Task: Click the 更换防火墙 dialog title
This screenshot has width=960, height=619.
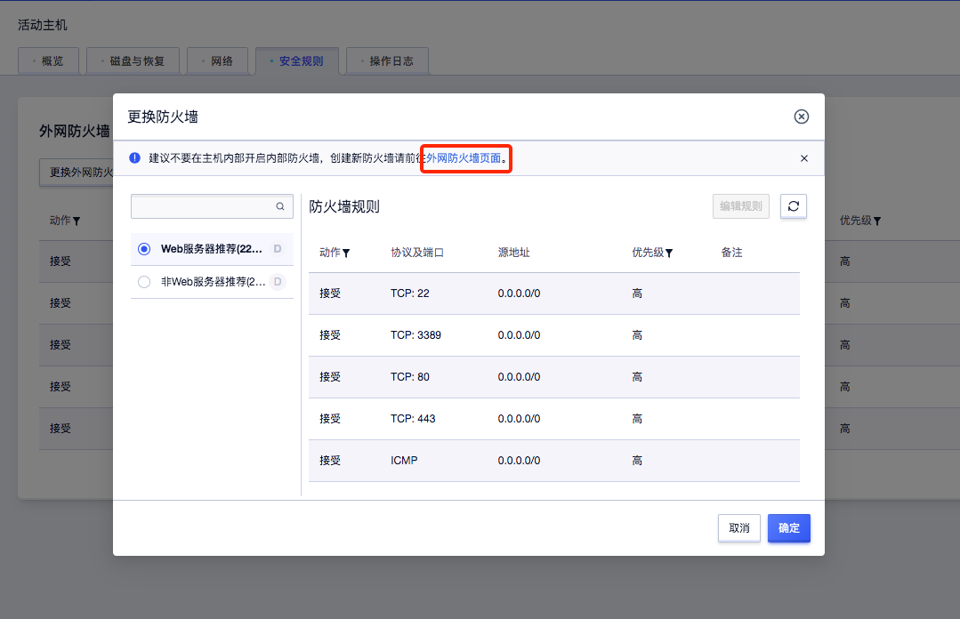Action: (x=163, y=117)
